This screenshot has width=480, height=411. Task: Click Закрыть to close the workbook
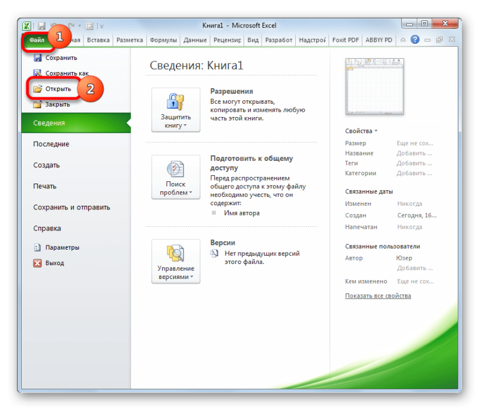point(52,104)
